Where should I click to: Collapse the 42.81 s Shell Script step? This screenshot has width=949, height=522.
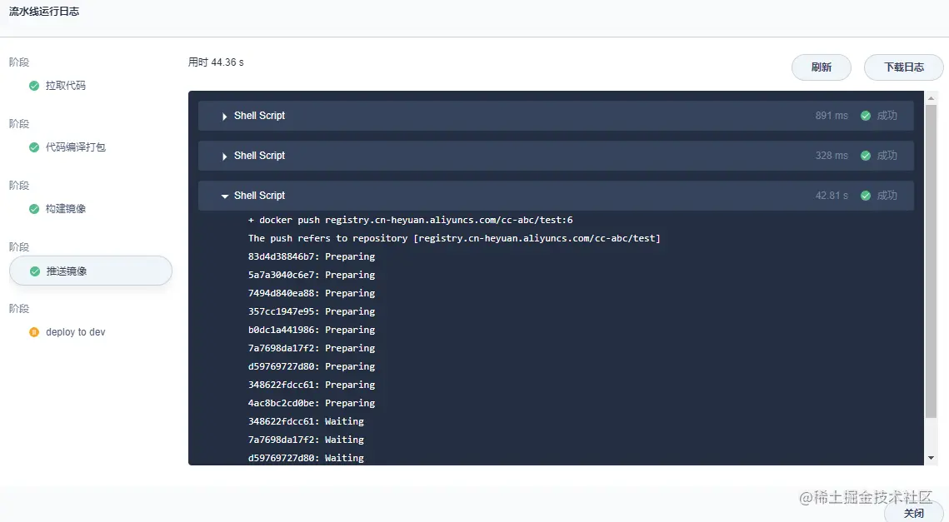[224, 196]
